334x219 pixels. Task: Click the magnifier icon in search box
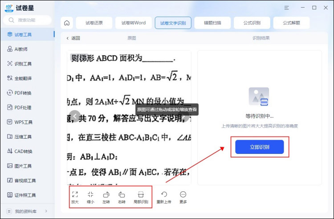pos(11,20)
